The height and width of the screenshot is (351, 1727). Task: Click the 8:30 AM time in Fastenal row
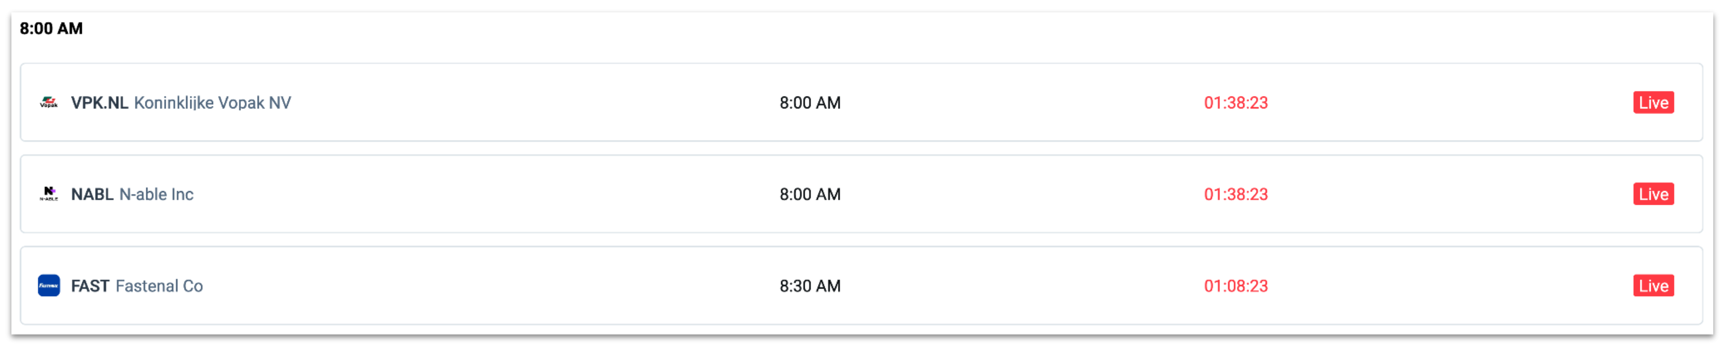click(x=810, y=286)
